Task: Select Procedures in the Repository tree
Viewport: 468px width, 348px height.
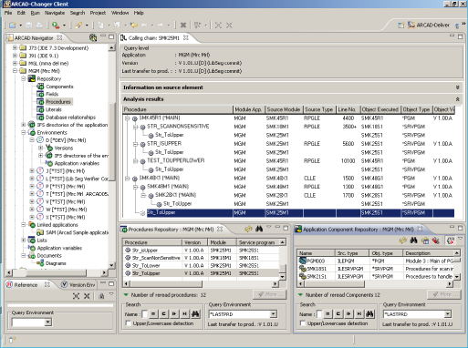Action: coord(58,102)
